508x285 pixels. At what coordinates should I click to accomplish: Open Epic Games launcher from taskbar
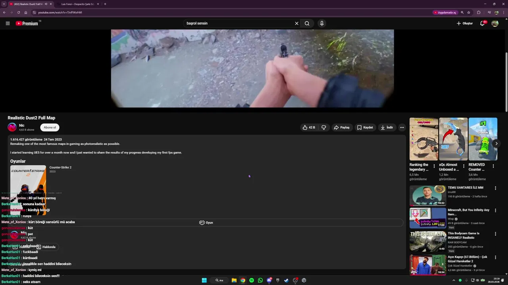278,280
